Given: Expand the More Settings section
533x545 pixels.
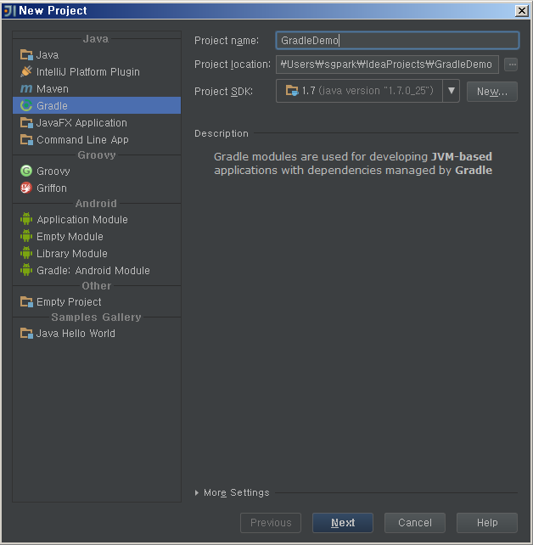Looking at the screenshot, I should point(197,492).
